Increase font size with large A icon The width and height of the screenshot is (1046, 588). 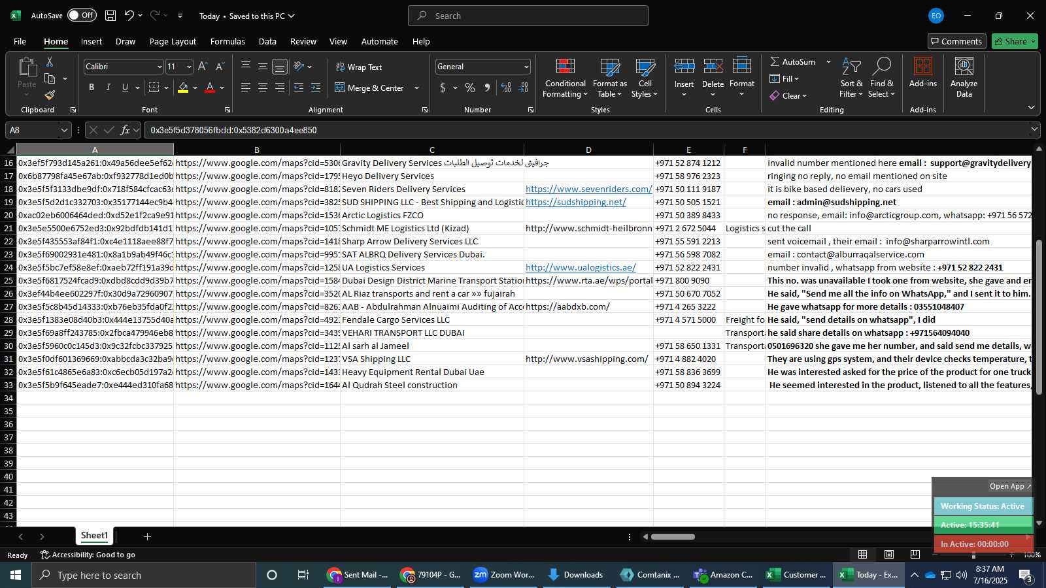coord(203,67)
